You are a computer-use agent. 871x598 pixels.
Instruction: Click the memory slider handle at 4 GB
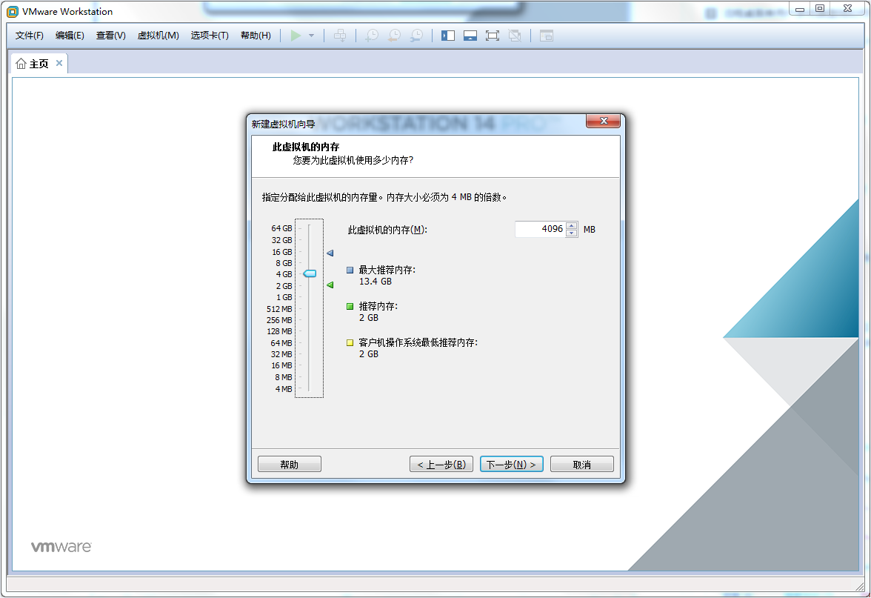coord(310,273)
